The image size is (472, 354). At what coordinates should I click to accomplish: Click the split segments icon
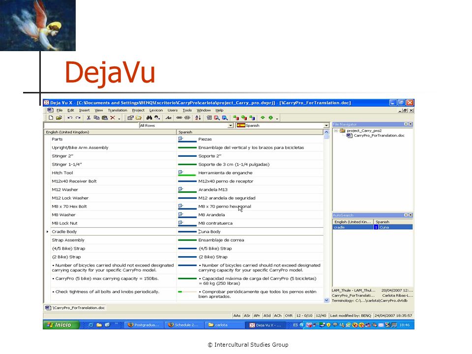coord(187,118)
